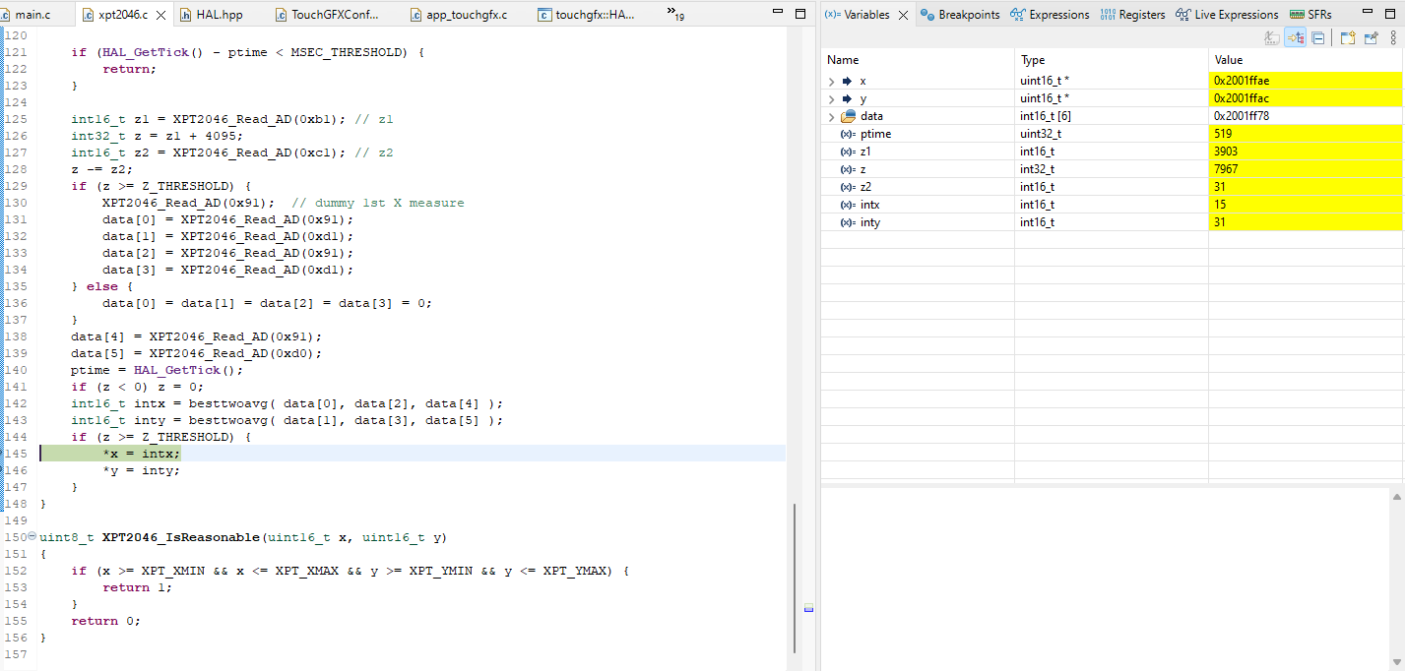The width and height of the screenshot is (1405, 671).
Task: Toggle Show Logical Structure button
Action: click(1296, 38)
